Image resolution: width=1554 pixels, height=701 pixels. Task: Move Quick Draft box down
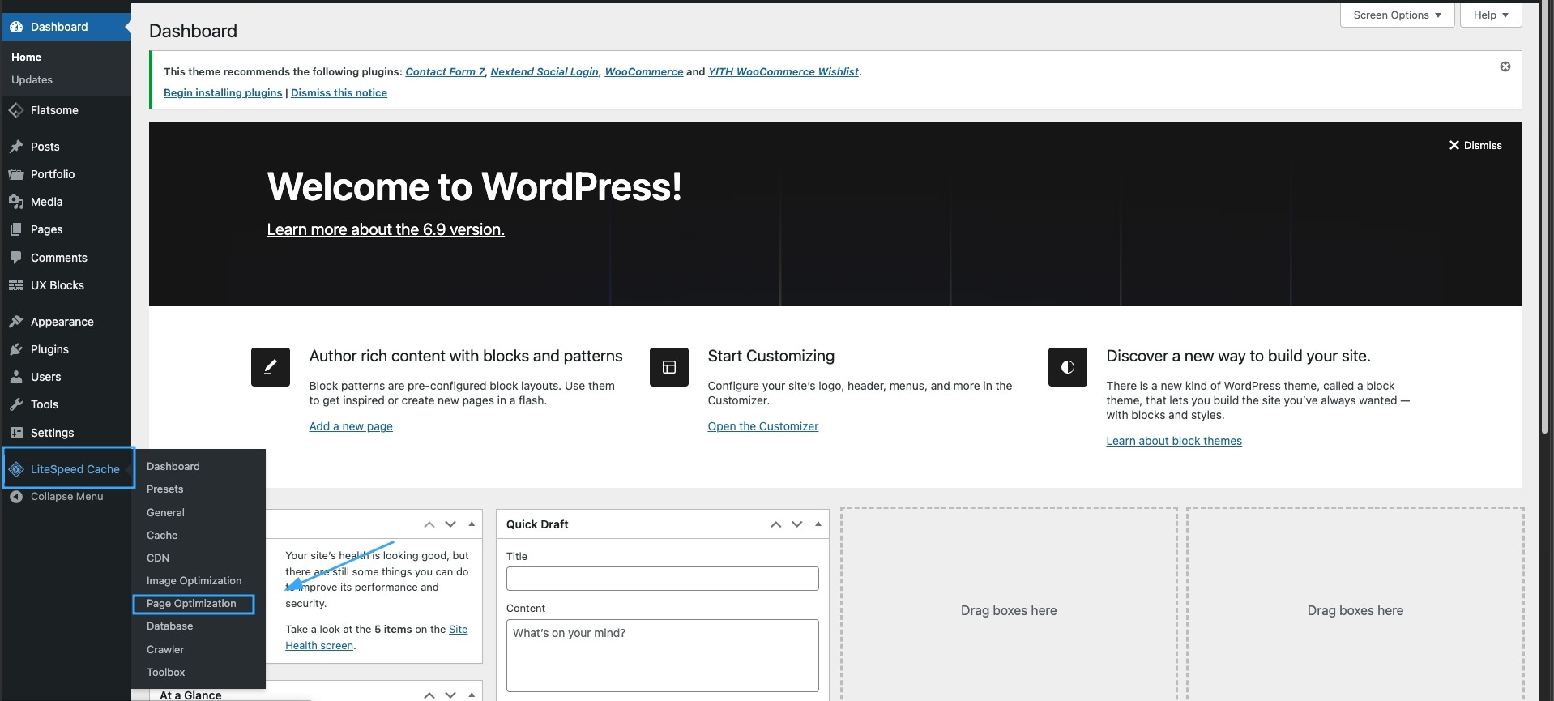(797, 524)
